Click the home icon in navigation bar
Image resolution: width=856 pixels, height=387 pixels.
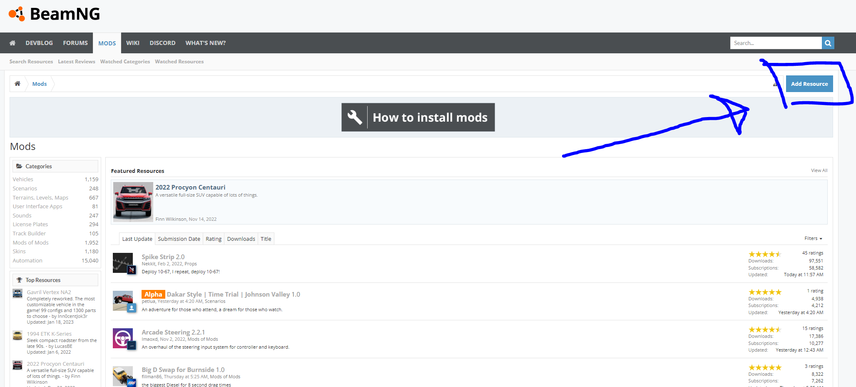pyautogui.click(x=12, y=43)
